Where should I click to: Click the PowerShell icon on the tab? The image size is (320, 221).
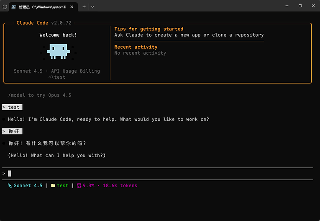[13, 7]
